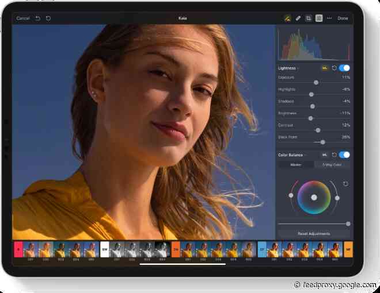Click the Brightness slider handle
Viewport: 380px width, 293px height.
click(310, 118)
